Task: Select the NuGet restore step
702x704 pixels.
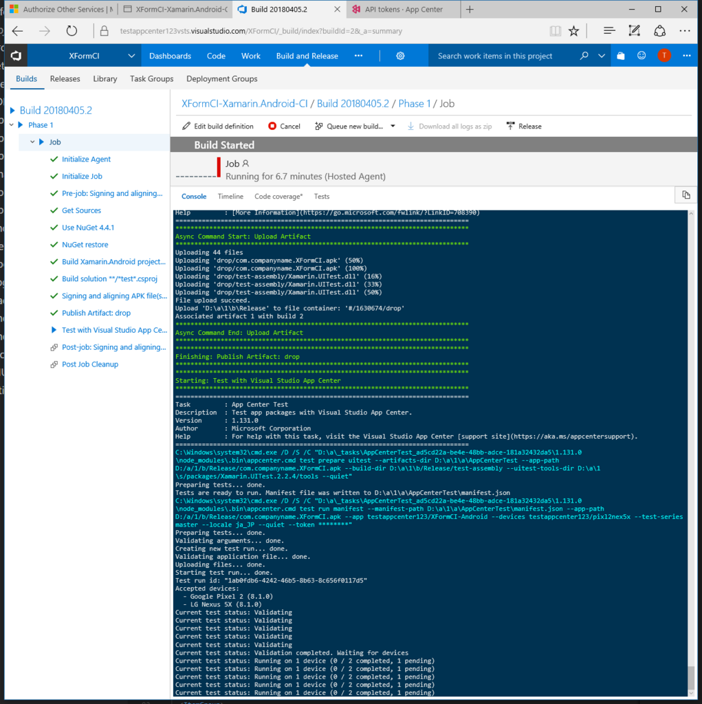Action: [x=85, y=244]
